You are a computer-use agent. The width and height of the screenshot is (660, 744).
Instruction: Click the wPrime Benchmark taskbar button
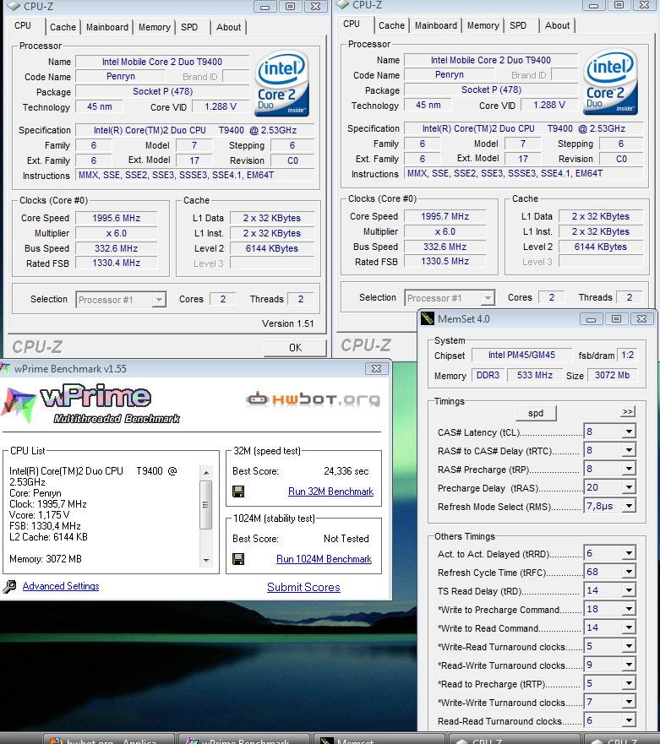tap(243, 740)
